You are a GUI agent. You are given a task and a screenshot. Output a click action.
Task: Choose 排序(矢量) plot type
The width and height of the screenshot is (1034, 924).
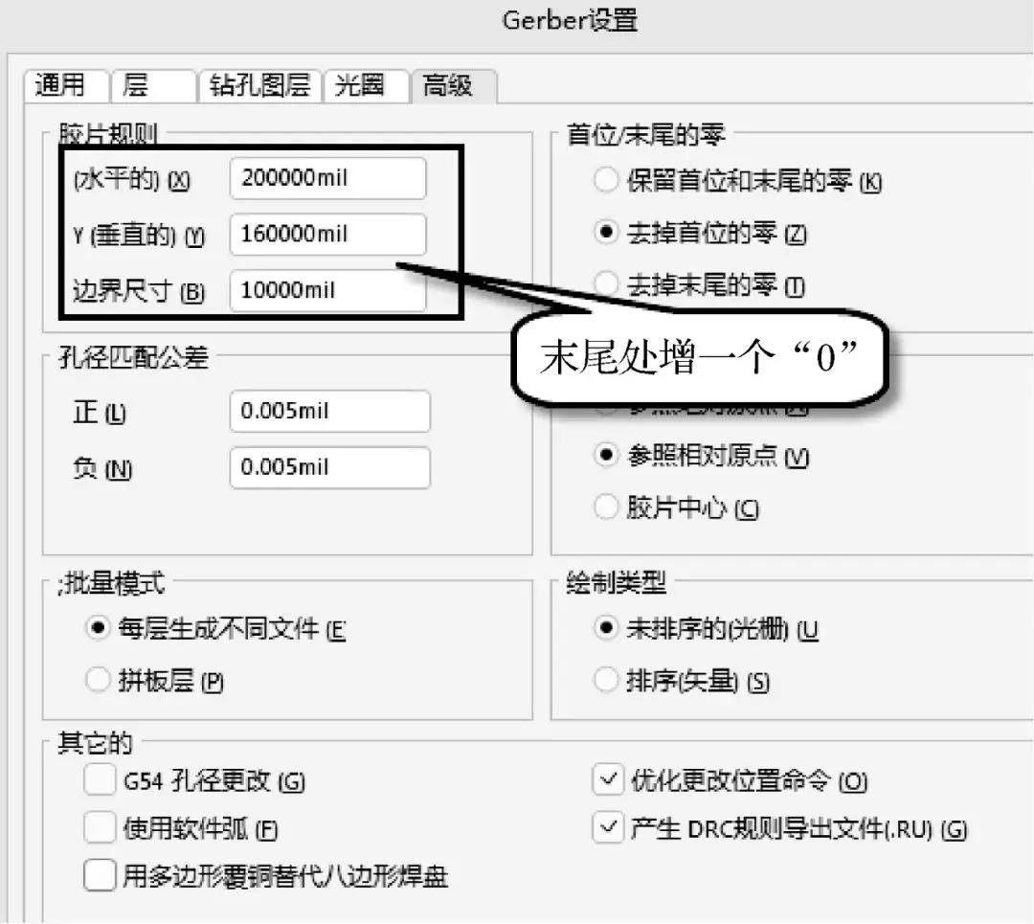pyautogui.click(x=606, y=680)
